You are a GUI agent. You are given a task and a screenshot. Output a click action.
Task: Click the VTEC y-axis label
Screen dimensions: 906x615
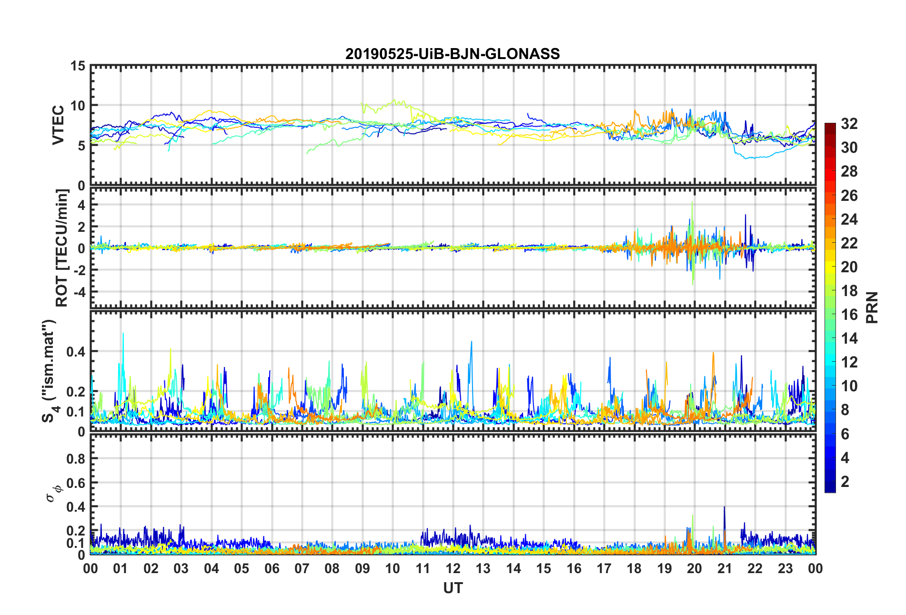click(x=58, y=125)
